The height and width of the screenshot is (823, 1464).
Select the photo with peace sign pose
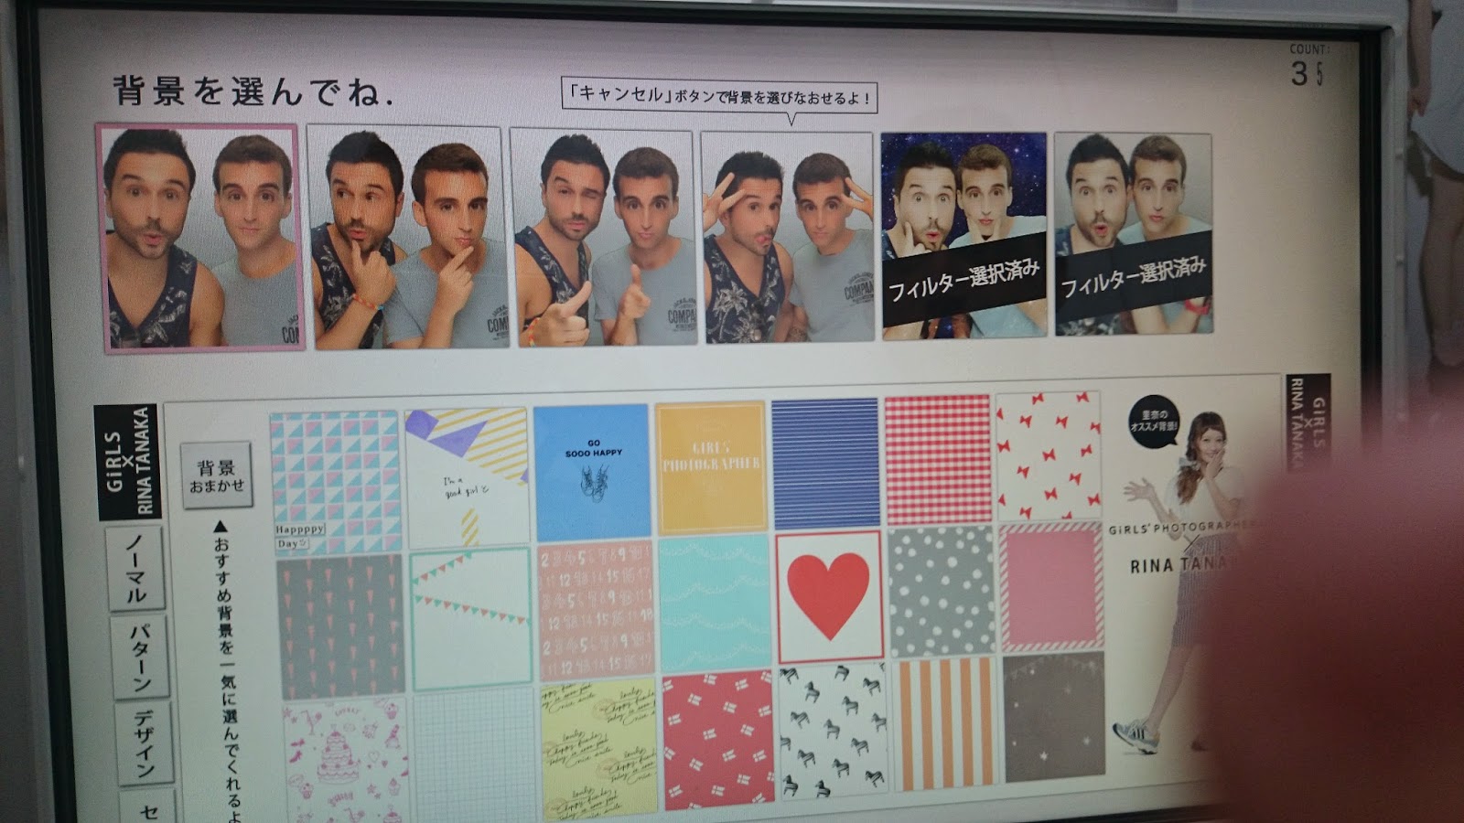point(788,237)
